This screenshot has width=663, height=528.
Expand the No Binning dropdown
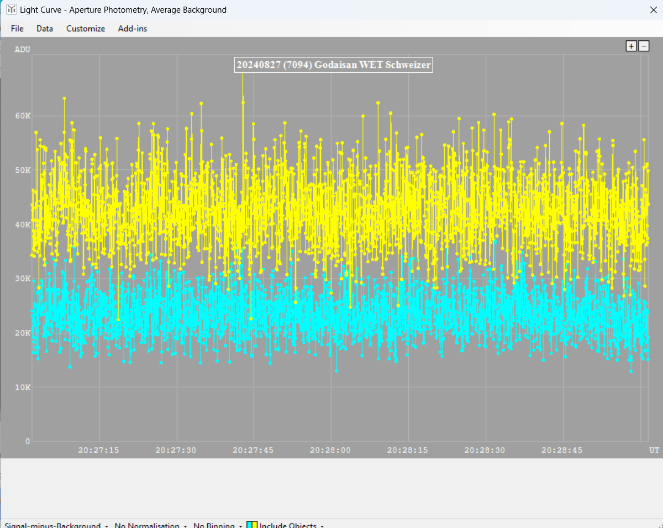pyautogui.click(x=218, y=525)
